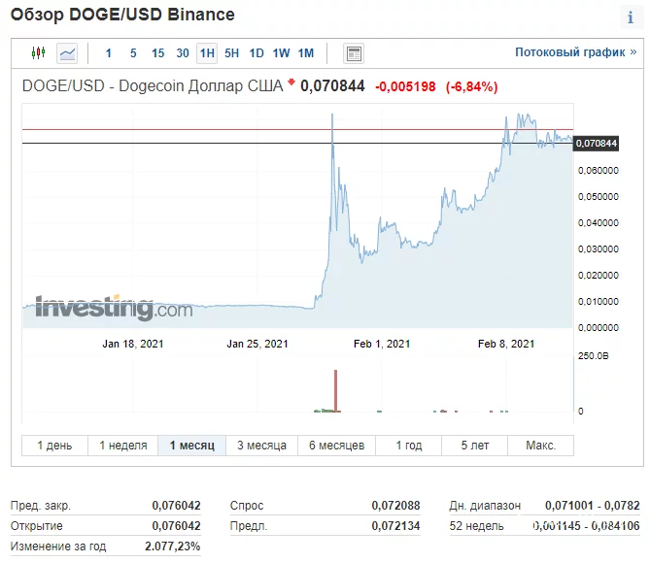Click the Investing.com watermark logo

101,309
